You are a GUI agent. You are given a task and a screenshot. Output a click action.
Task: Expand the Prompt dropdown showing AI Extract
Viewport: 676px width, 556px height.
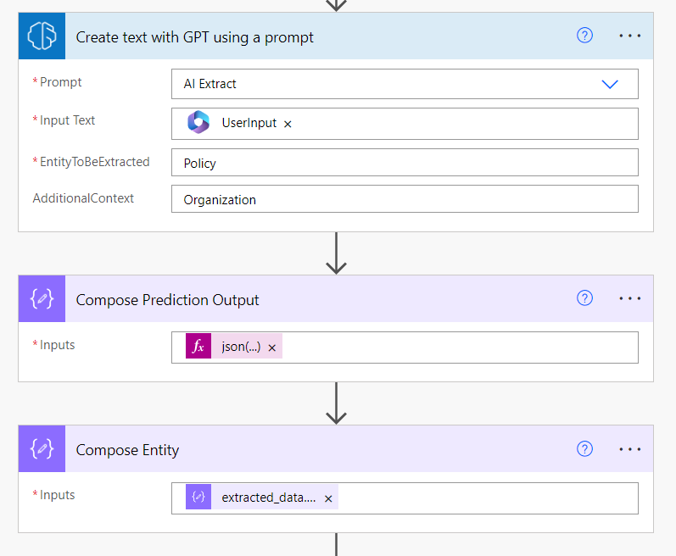pos(609,84)
